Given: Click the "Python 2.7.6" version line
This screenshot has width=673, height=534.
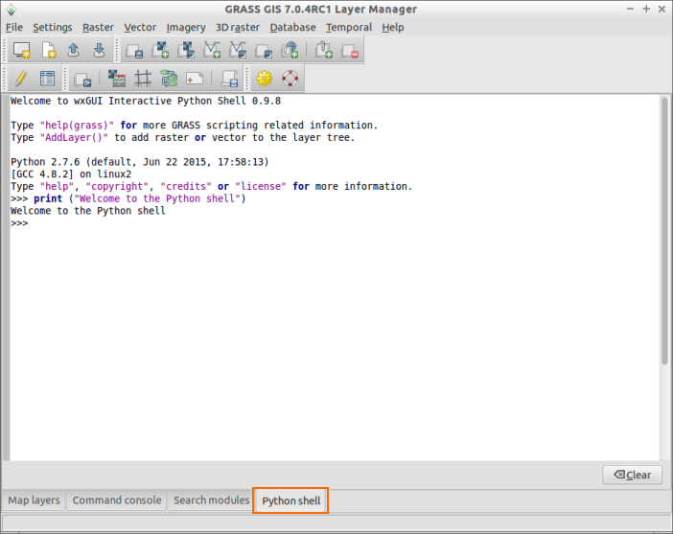Looking at the screenshot, I should [x=140, y=162].
